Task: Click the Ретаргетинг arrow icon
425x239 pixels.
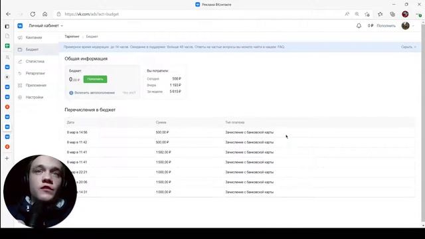Action: coord(20,73)
